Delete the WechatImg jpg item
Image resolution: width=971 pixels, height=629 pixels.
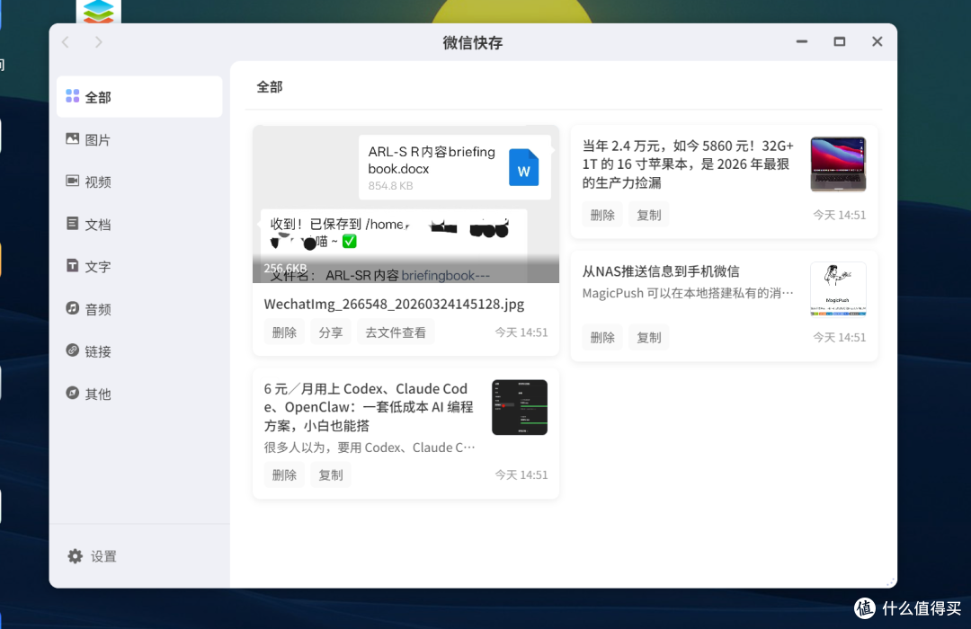click(284, 332)
